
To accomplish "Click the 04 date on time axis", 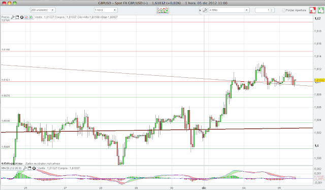I will coord(244,188).
